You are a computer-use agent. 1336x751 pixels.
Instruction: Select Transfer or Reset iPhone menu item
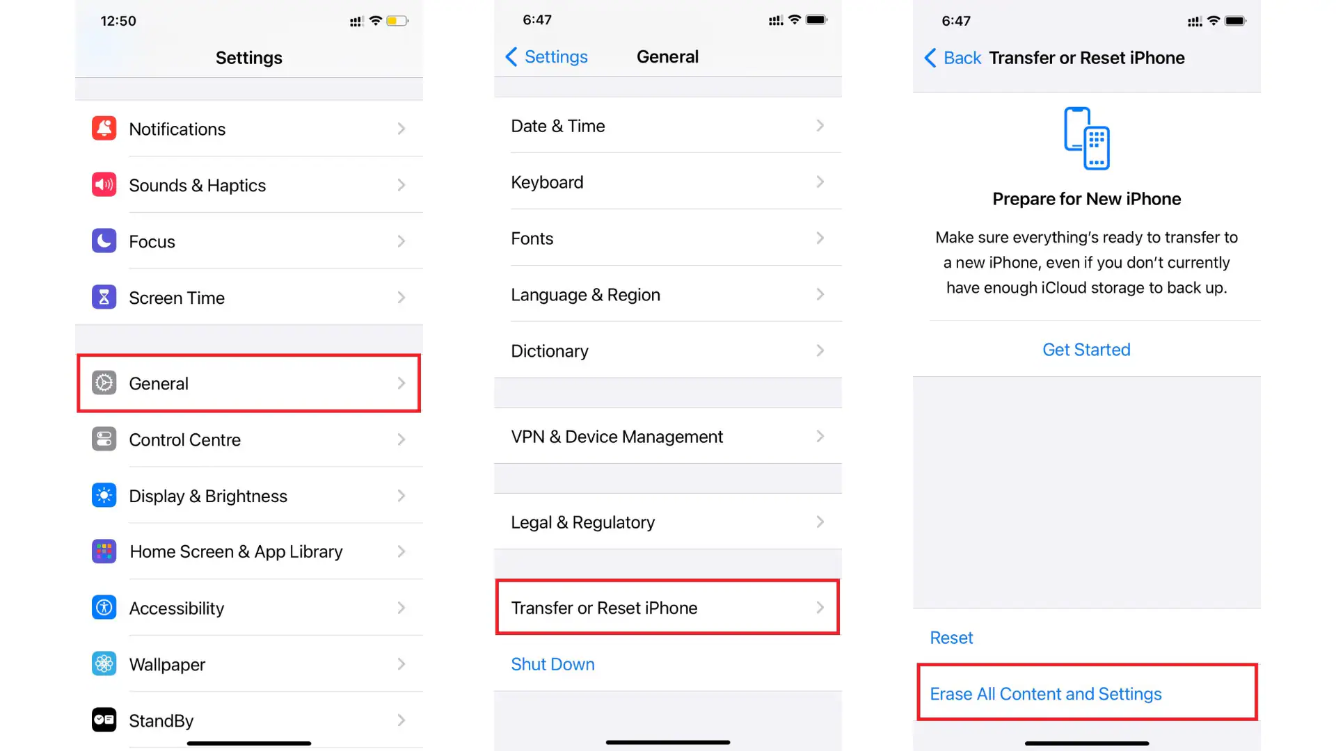coord(667,607)
